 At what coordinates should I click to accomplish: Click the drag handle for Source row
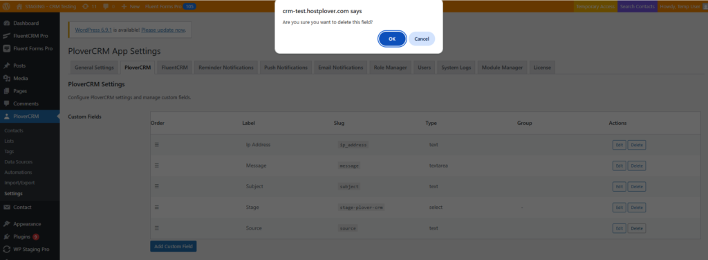point(157,228)
